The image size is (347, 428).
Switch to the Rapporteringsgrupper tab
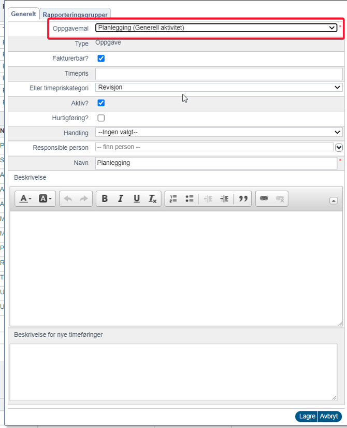(75, 15)
